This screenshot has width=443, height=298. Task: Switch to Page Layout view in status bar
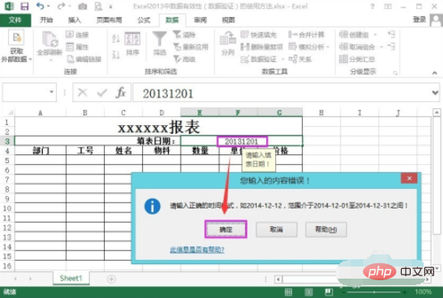[x=308, y=292]
